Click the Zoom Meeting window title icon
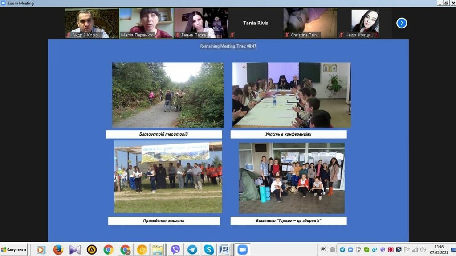Image resolution: width=456 pixels, height=256 pixels. [4, 3]
